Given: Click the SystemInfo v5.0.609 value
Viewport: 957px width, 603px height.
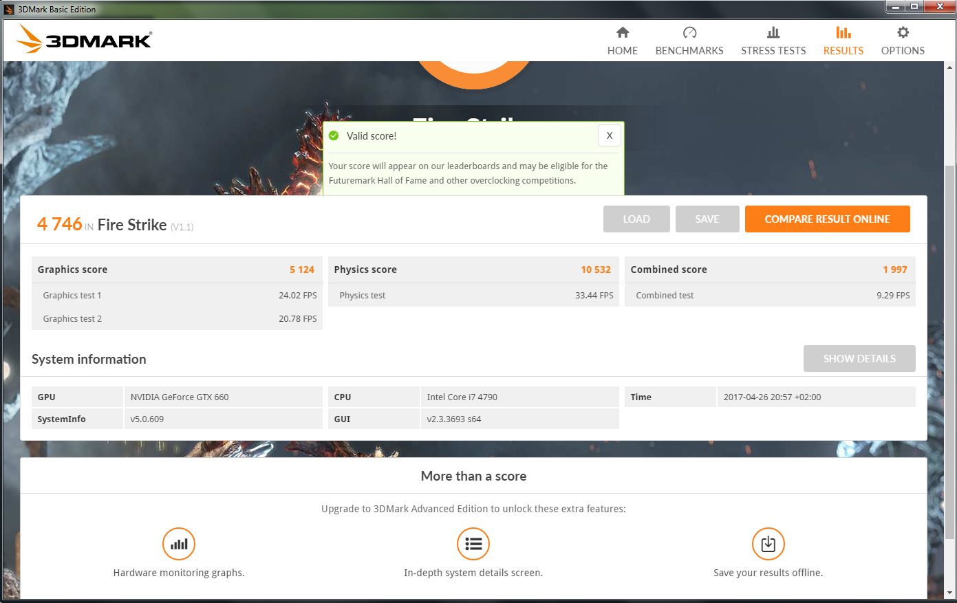Looking at the screenshot, I should [x=147, y=419].
